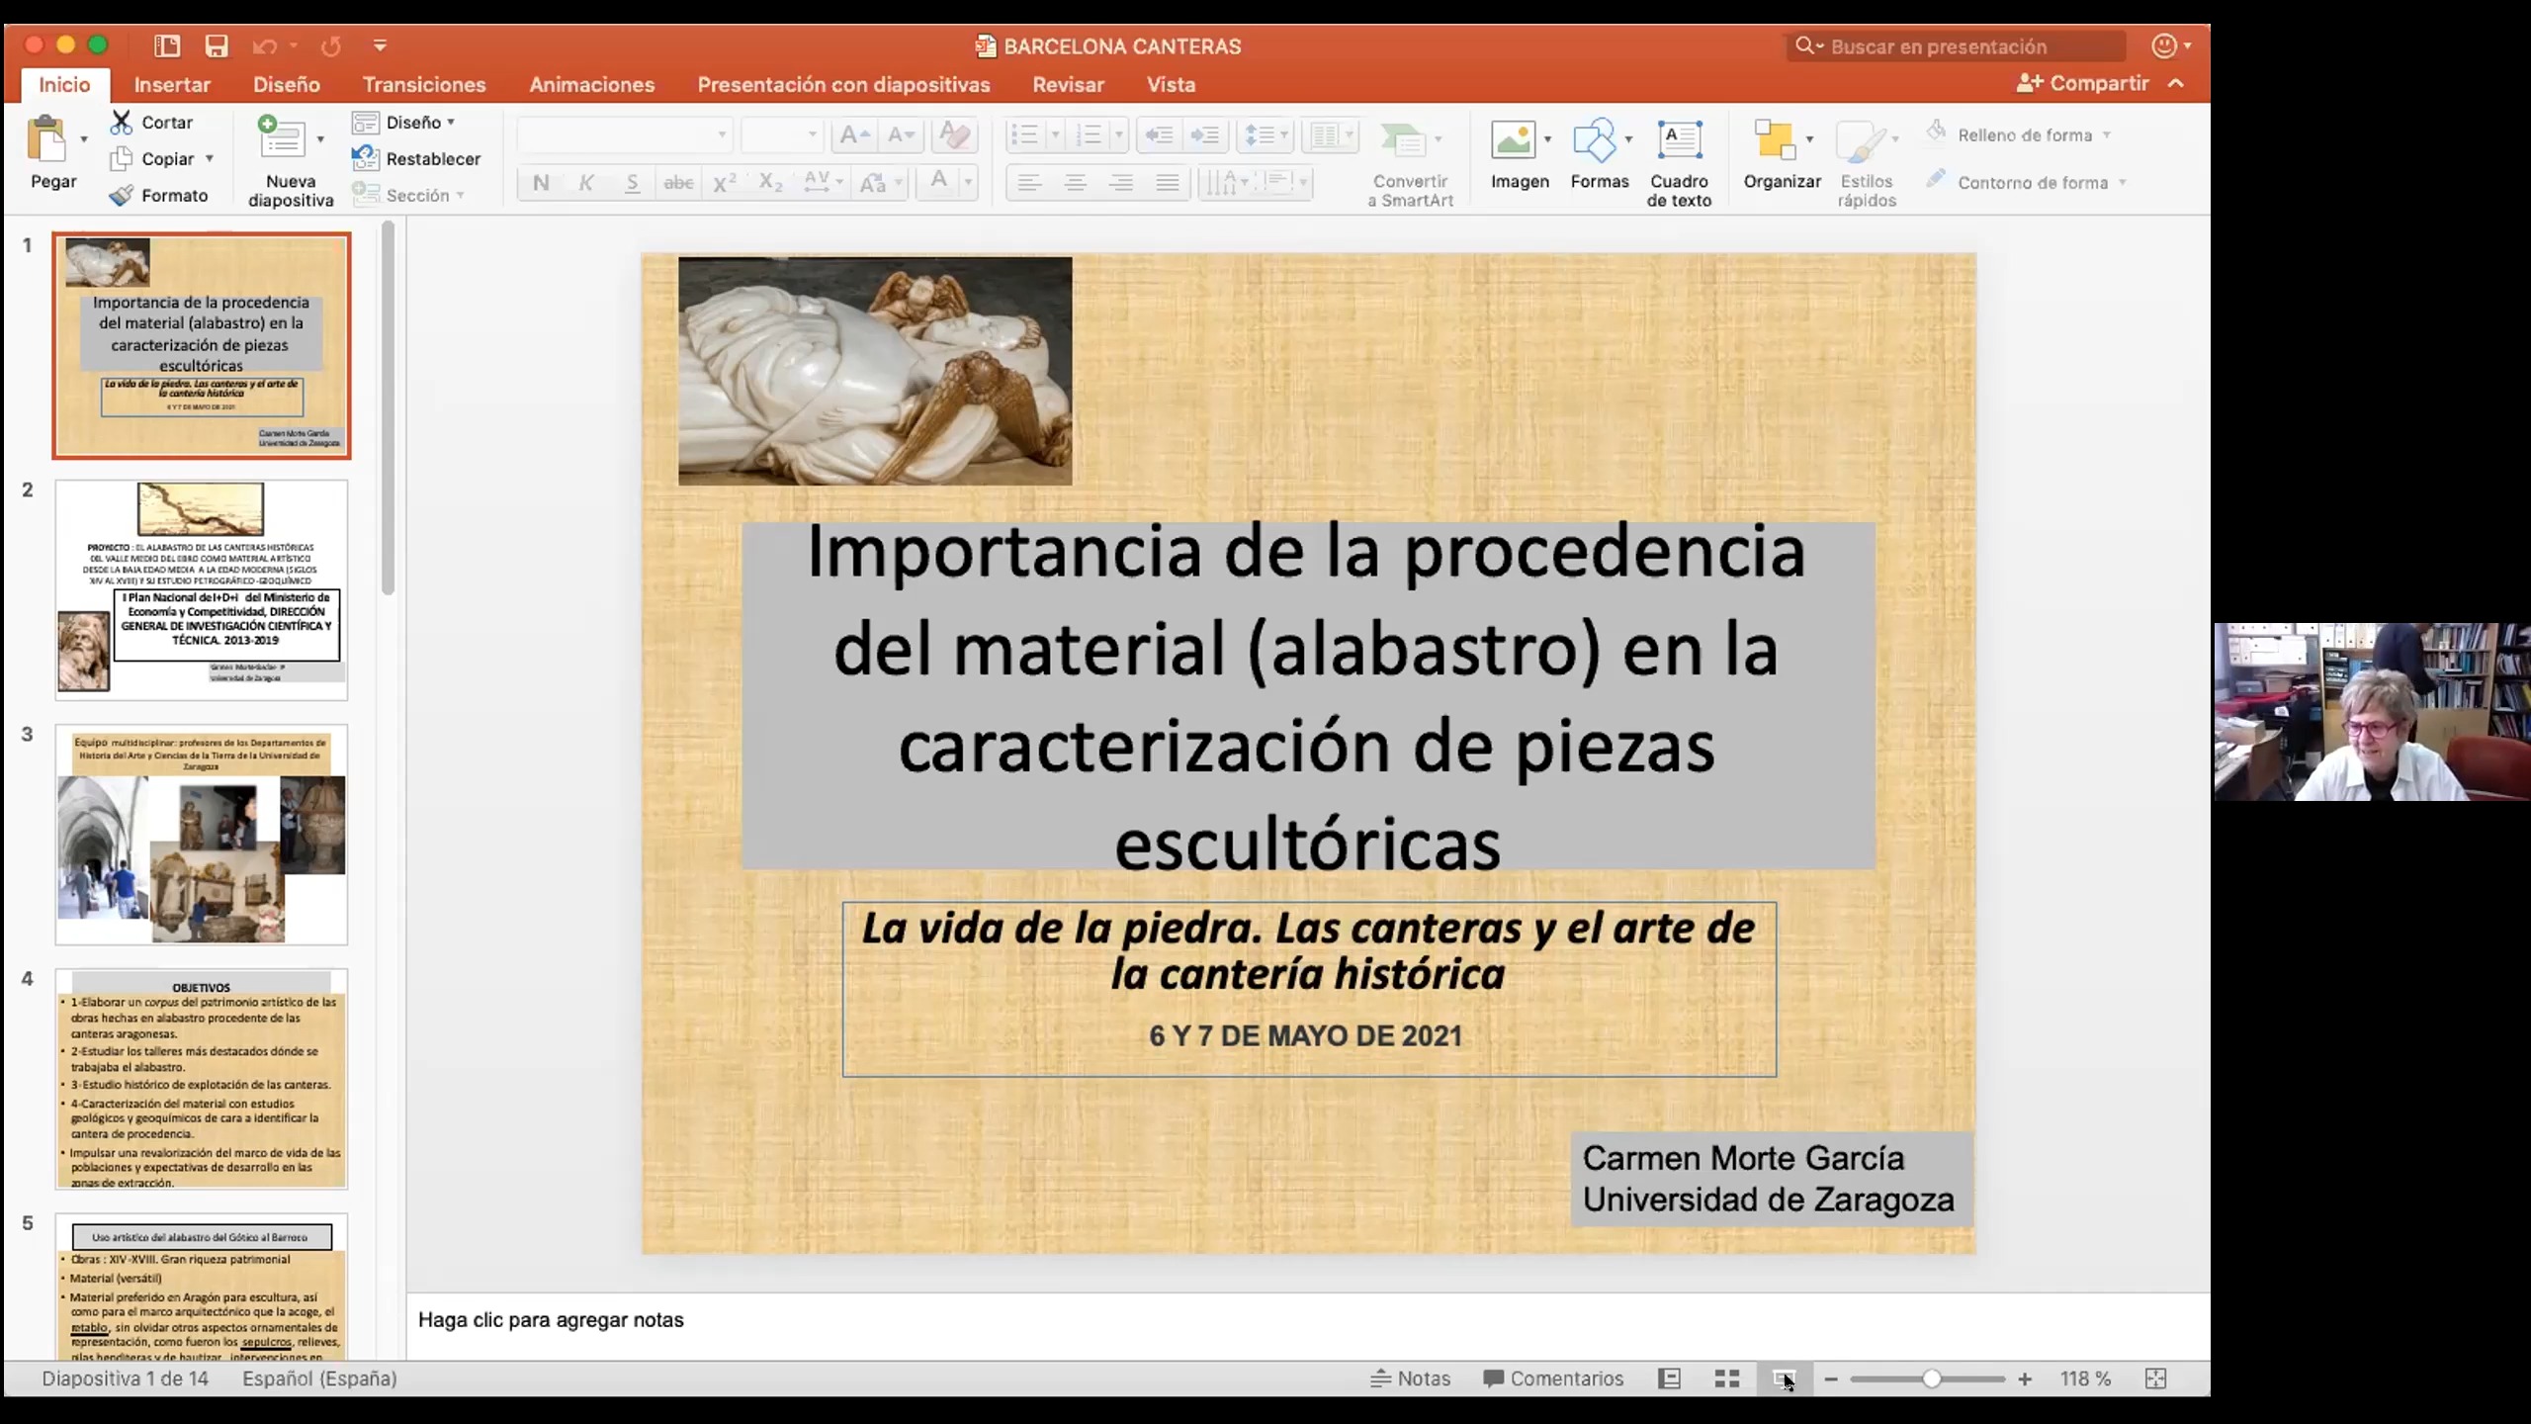Open Contorno de forma dropdown
The width and height of the screenshot is (2531, 1424).
pos(2026,182)
